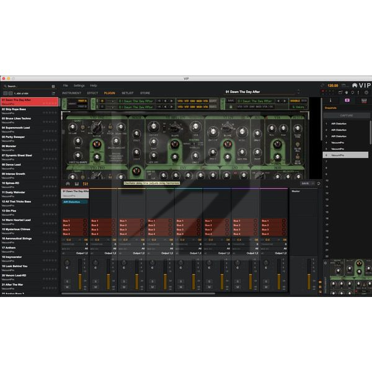The height and width of the screenshot is (372, 372).
Task: Solo the third mixer channel
Action: (x=124, y=281)
